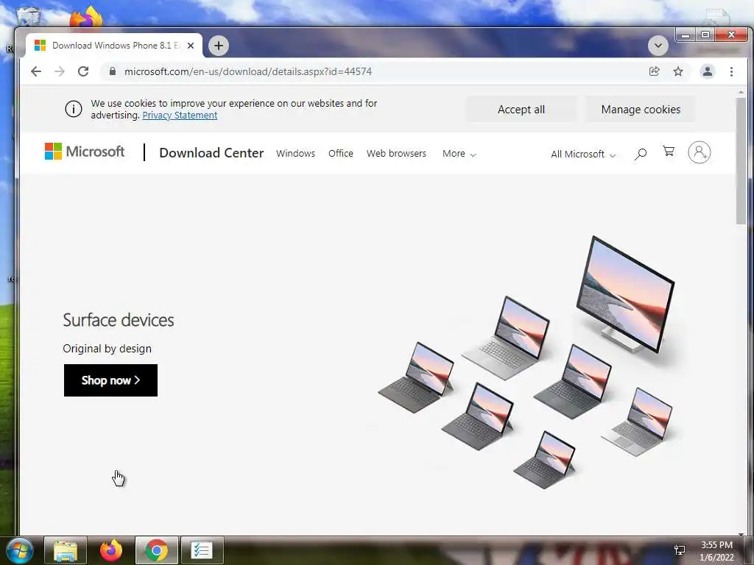Click the network tray icon
This screenshot has height=565, width=754.
pos(680,550)
